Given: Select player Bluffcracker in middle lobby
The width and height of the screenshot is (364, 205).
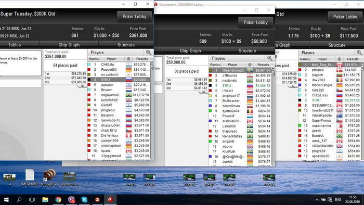Looking at the screenshot, I should (x=240, y=101).
